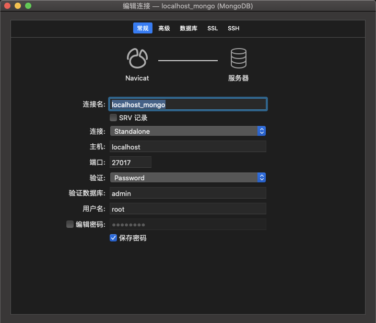The width and height of the screenshot is (376, 323).
Task: Open the 连接 Standalone dropdown
Action: (188, 131)
